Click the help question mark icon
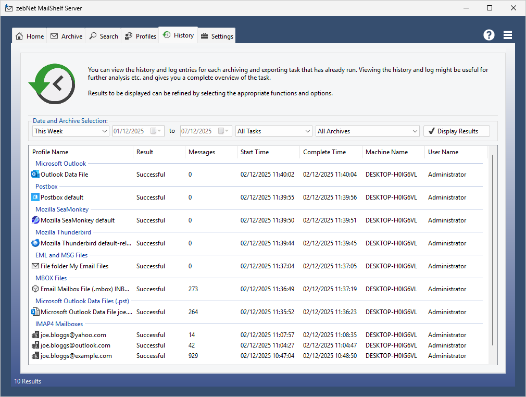This screenshot has height=397, width=526. point(489,35)
